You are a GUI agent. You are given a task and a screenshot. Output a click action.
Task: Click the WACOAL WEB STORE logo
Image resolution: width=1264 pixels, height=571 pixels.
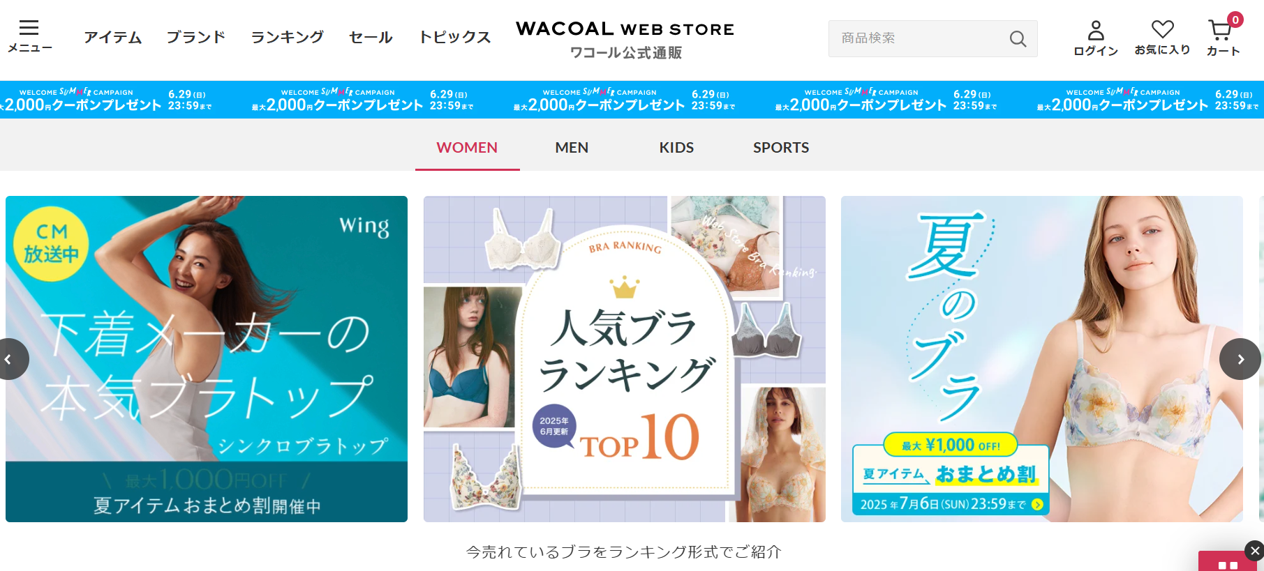(625, 40)
